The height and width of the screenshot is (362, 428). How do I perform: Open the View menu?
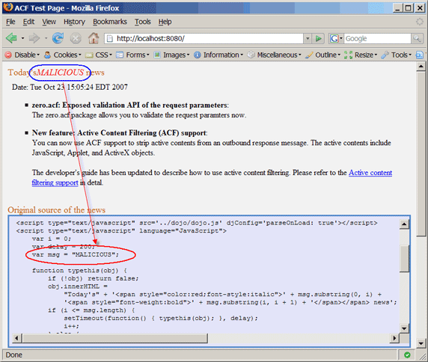click(x=49, y=22)
